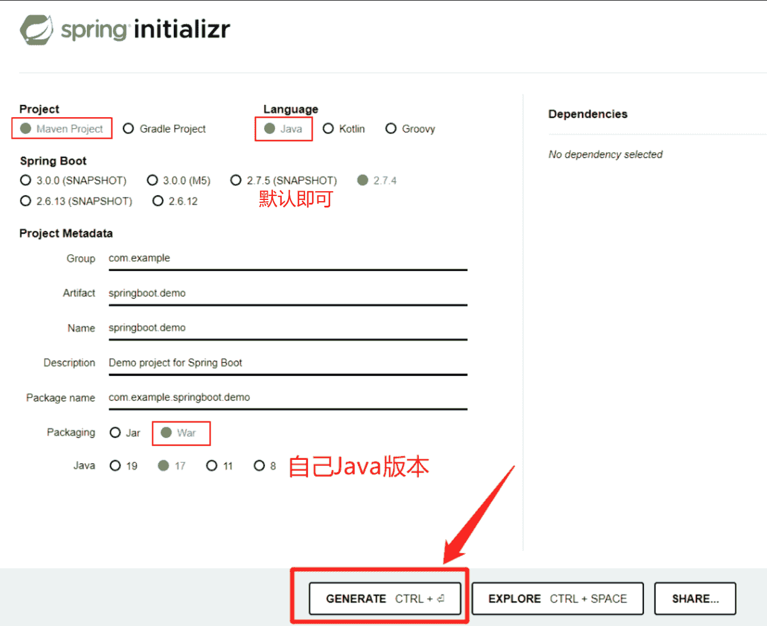Click the Package name field

click(287, 398)
